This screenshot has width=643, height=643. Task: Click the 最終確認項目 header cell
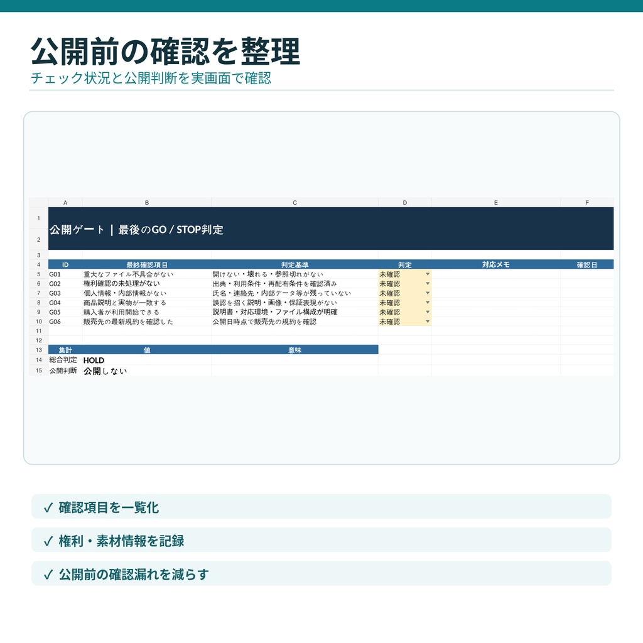click(147, 264)
